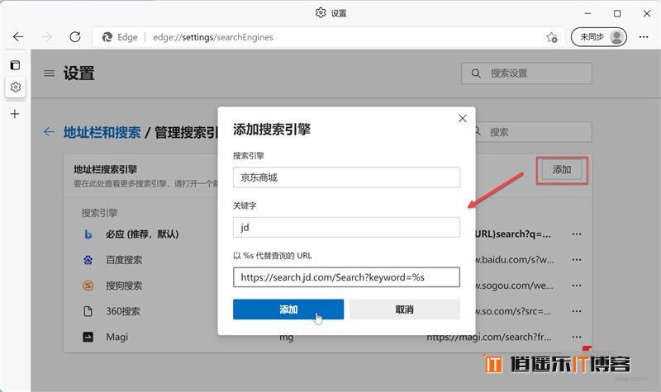
Task: Select the 搜狗搜索 entry
Action: pos(124,286)
